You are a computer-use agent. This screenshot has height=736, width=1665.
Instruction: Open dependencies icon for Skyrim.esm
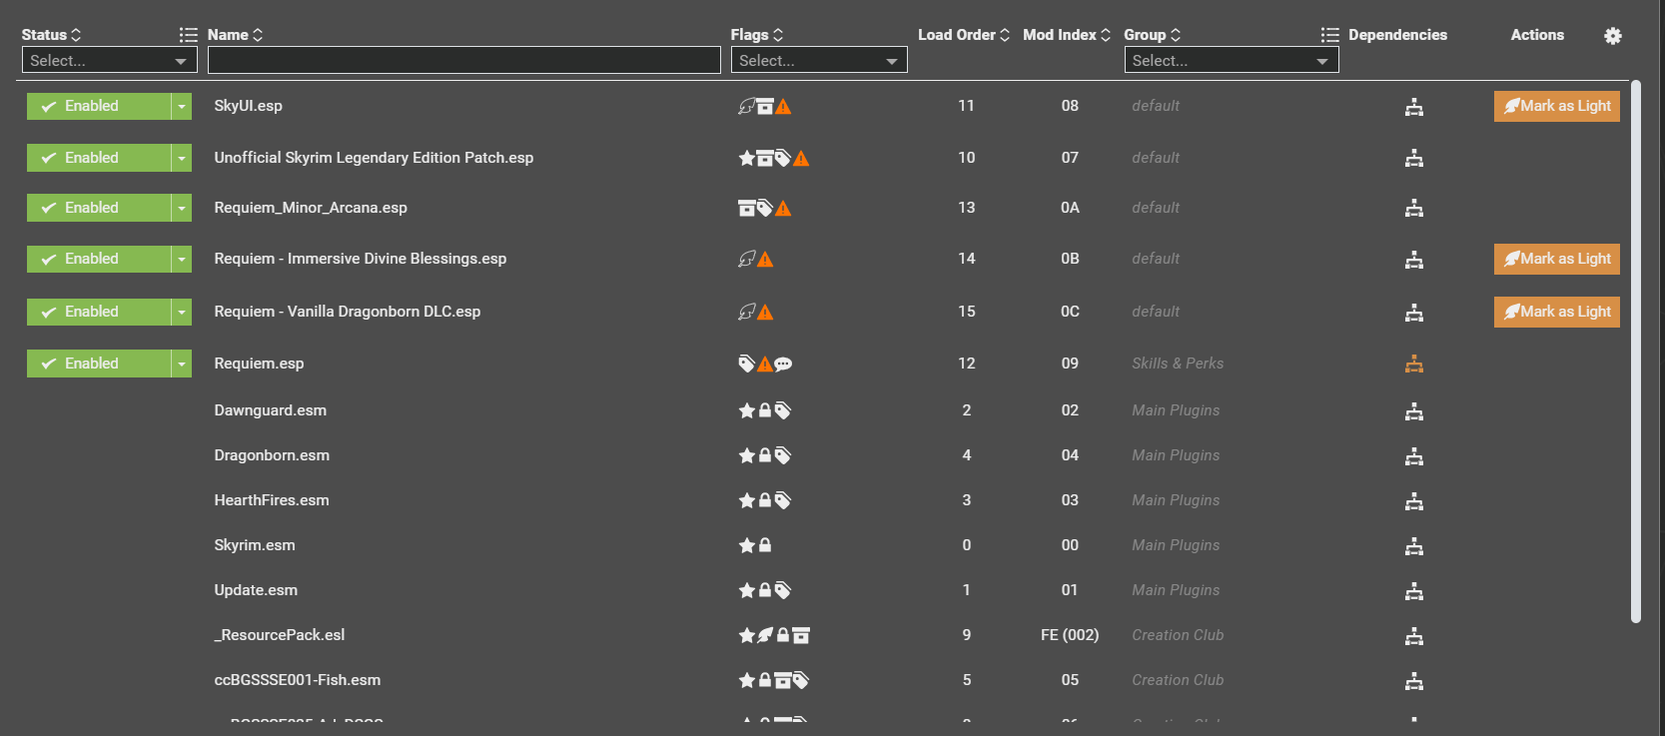(1413, 546)
